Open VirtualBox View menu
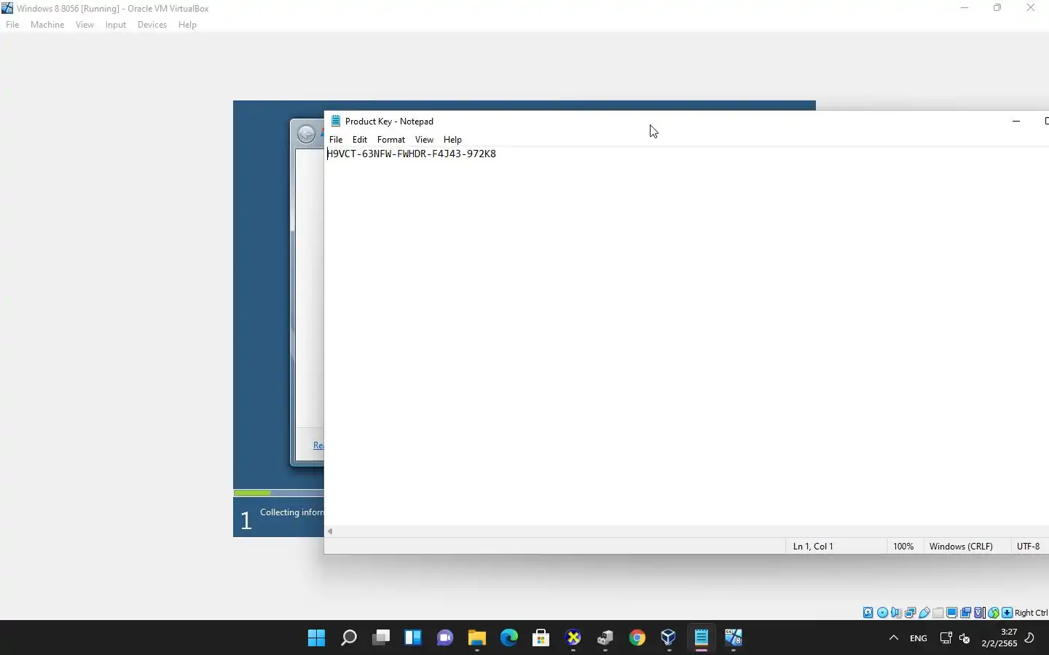The height and width of the screenshot is (655, 1049). tap(85, 25)
